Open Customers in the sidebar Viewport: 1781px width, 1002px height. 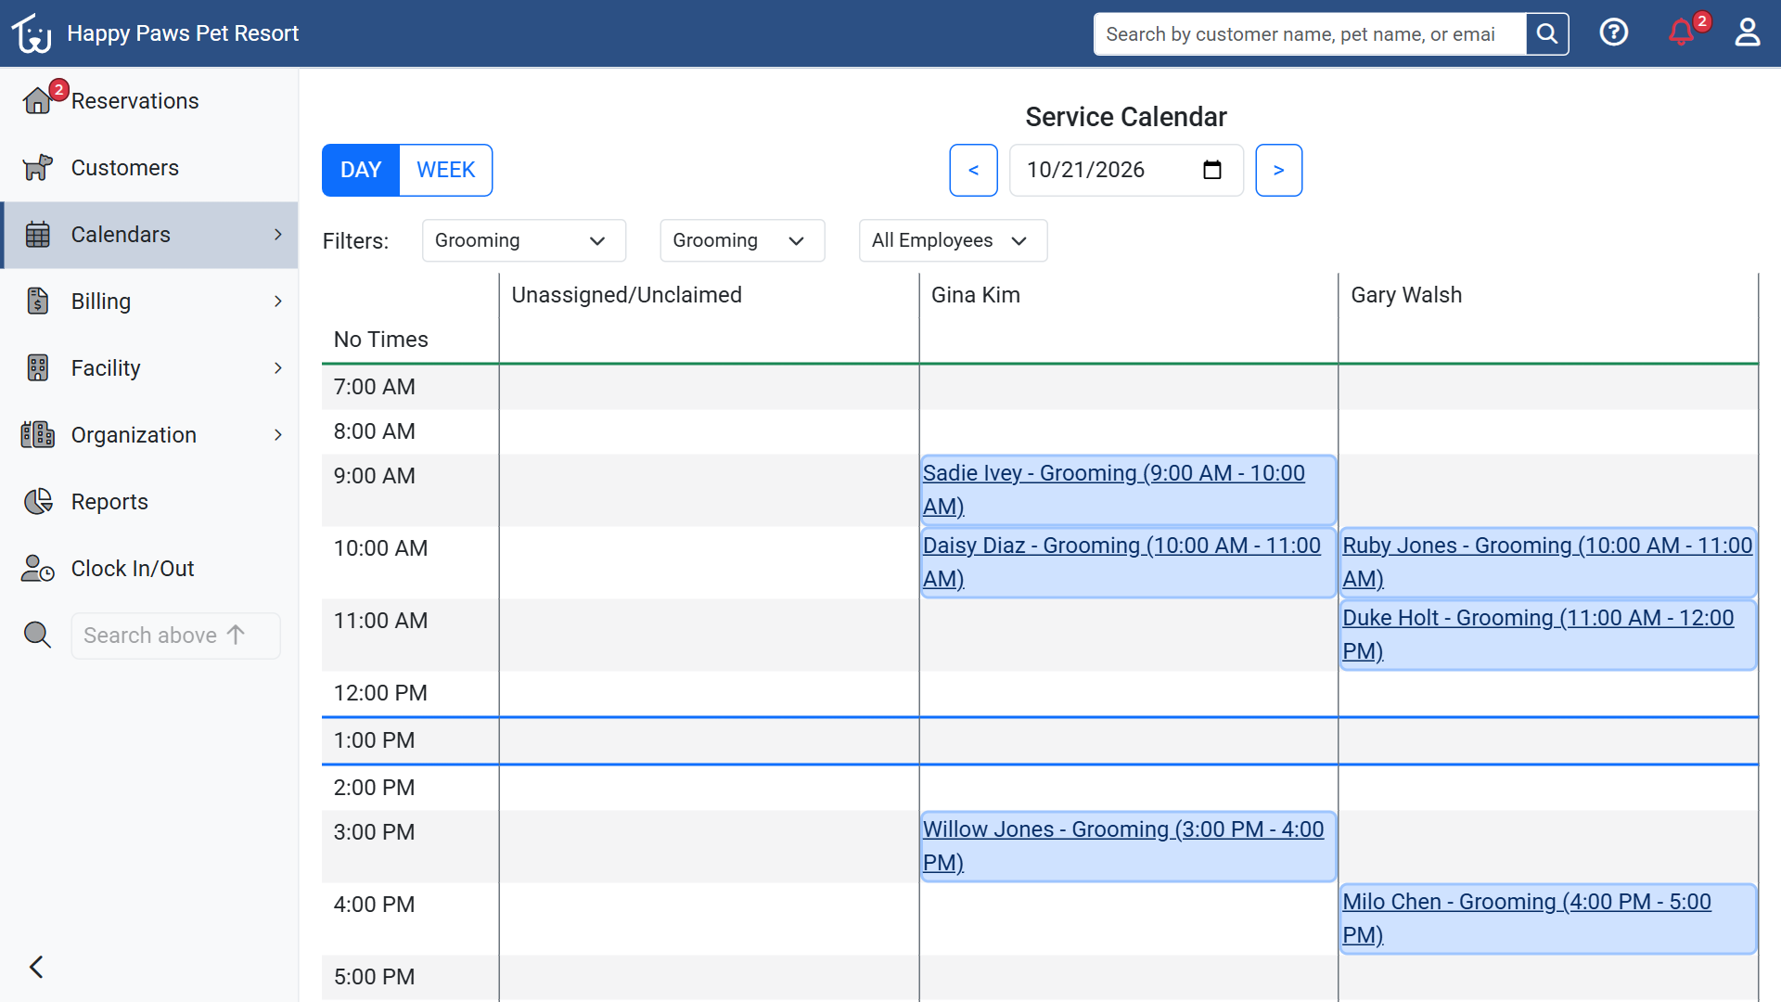pyautogui.click(x=149, y=168)
